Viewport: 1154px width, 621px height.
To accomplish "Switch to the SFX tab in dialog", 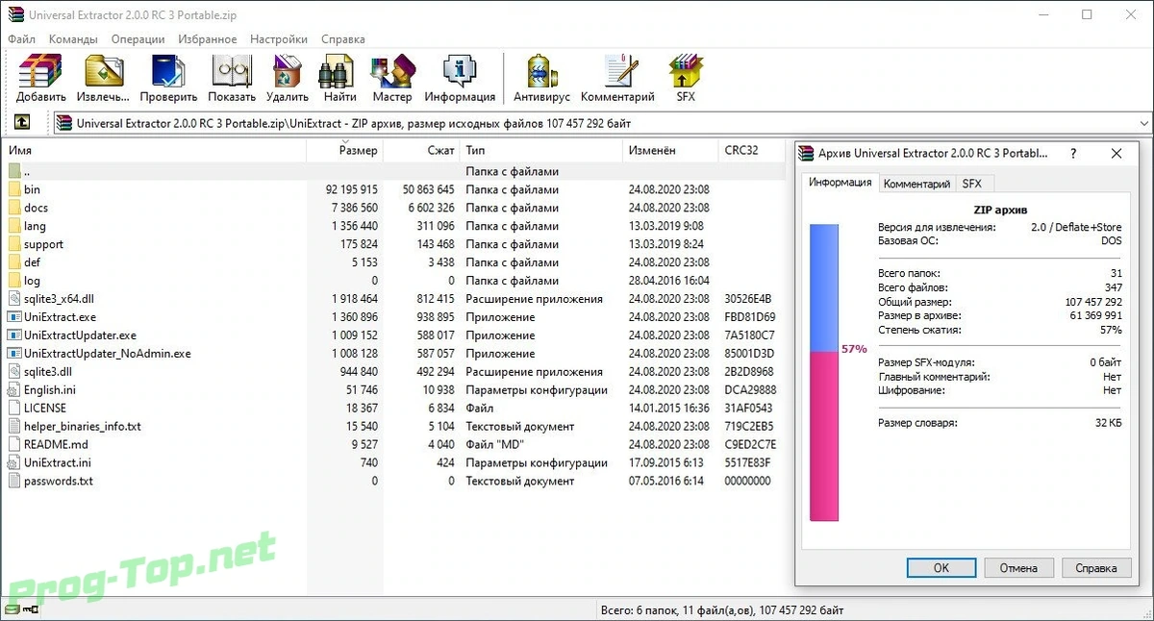I will click(972, 184).
